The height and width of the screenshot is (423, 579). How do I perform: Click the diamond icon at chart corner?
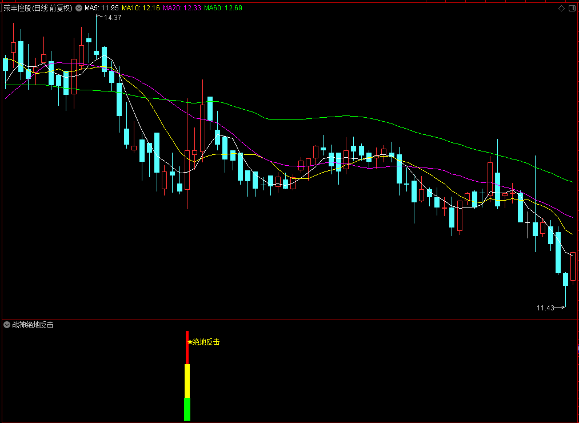(561, 8)
